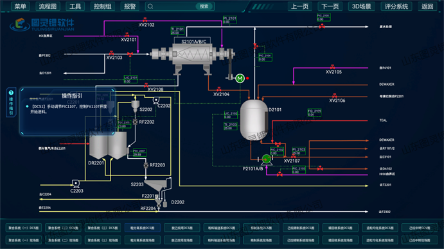Click the 下一页 next page button
This screenshot has width=444, height=249.
point(330,6)
